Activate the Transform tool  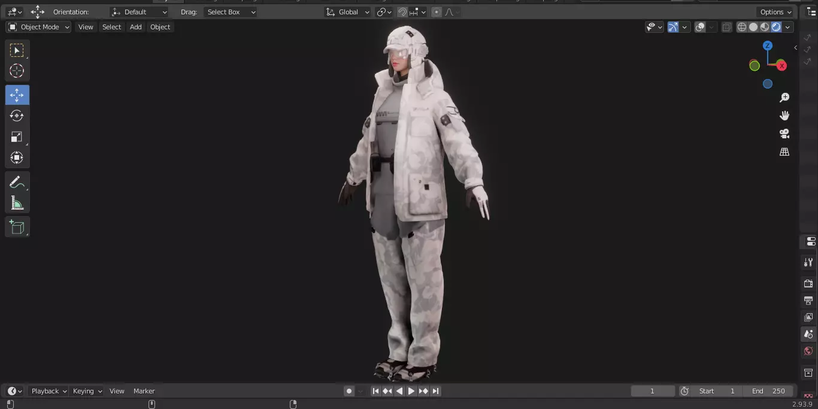[x=17, y=157]
